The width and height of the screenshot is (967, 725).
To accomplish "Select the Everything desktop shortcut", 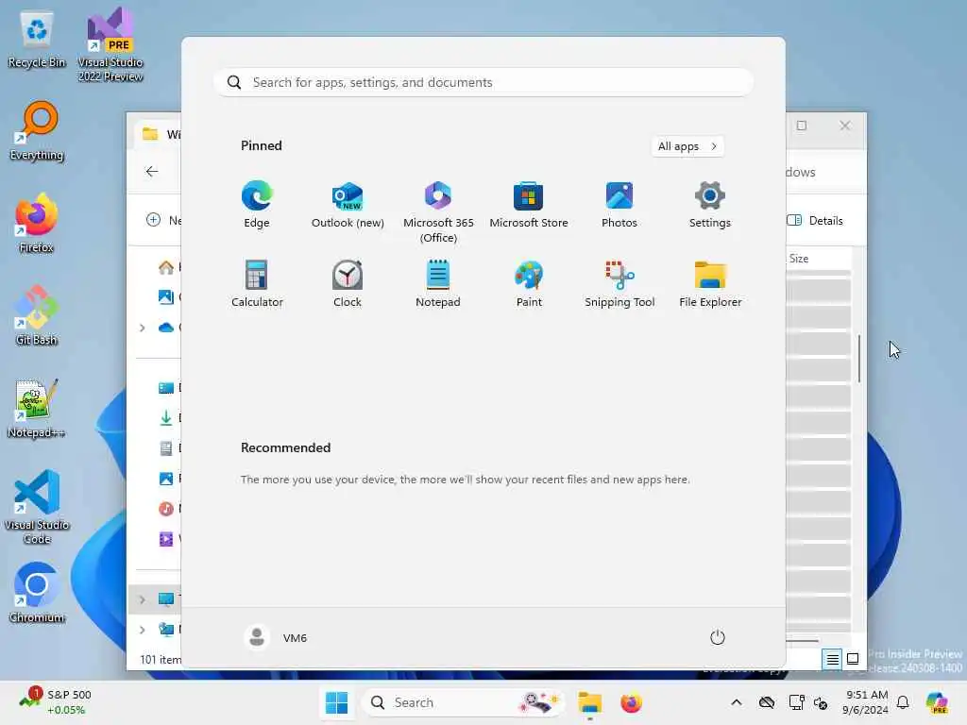I will point(37,130).
